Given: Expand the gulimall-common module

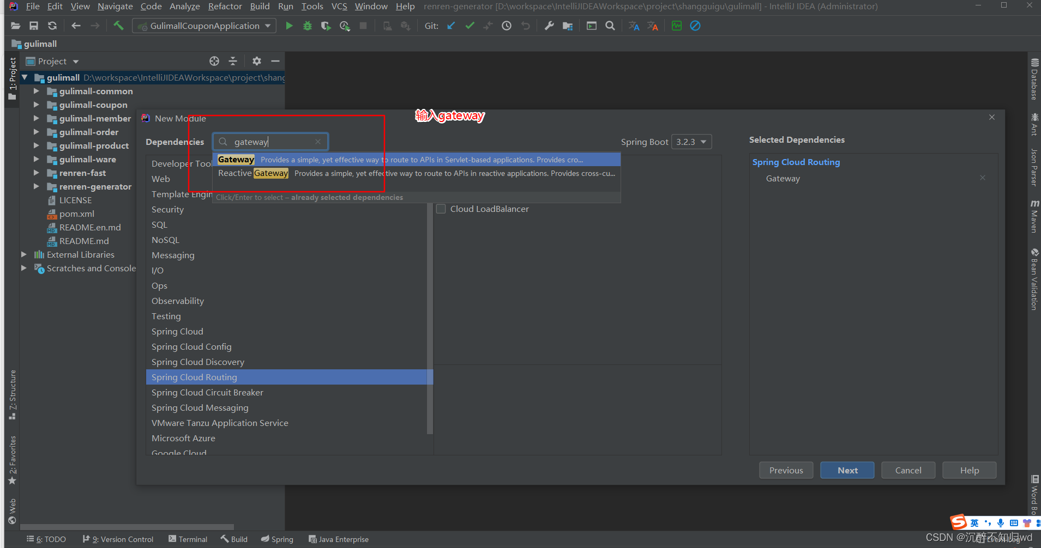Looking at the screenshot, I should 37,91.
